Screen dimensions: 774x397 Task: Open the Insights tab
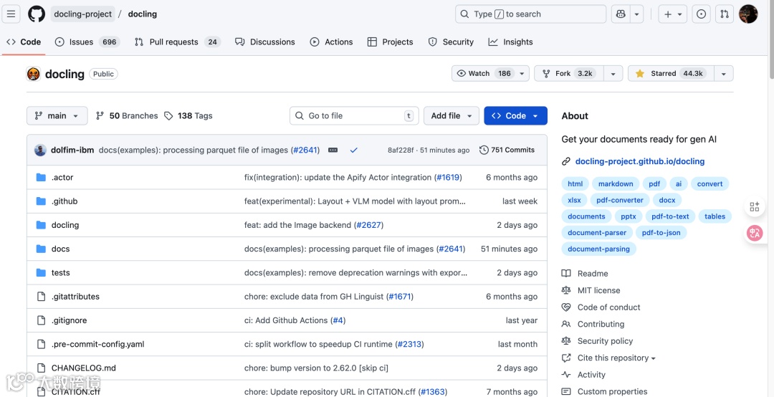pyautogui.click(x=510, y=42)
